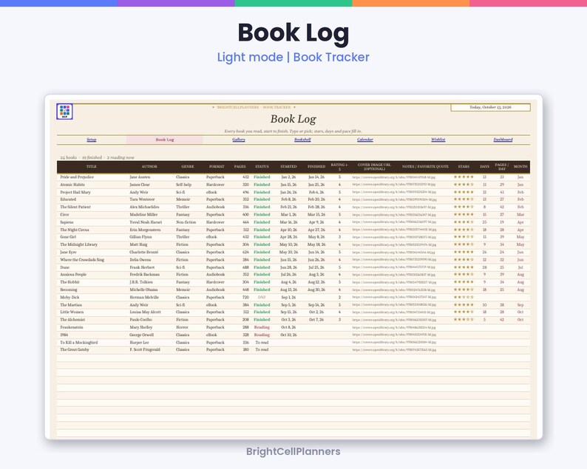Click the 'James Clear' author cell
The height and width of the screenshot is (469, 587).
(140, 185)
